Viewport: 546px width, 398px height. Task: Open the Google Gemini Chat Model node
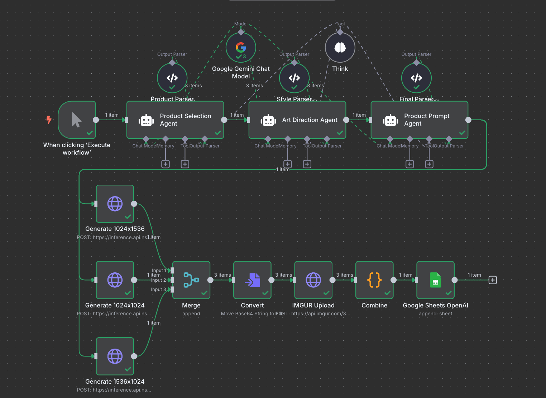(241, 47)
